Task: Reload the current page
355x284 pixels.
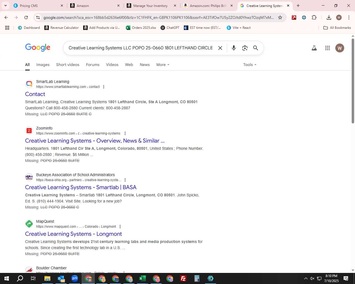Action: pos(26,17)
